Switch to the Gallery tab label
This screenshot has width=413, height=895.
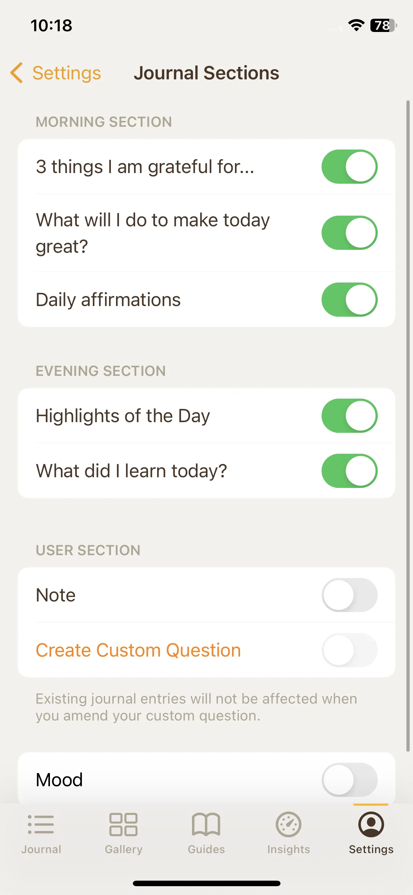pyautogui.click(x=123, y=849)
